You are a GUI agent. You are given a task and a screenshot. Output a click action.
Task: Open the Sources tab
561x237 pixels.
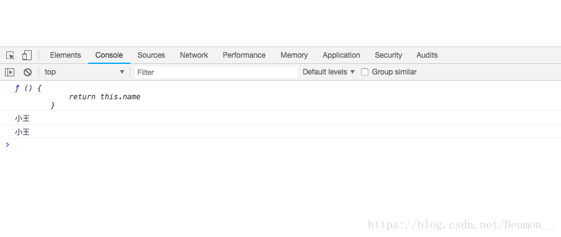(x=151, y=55)
